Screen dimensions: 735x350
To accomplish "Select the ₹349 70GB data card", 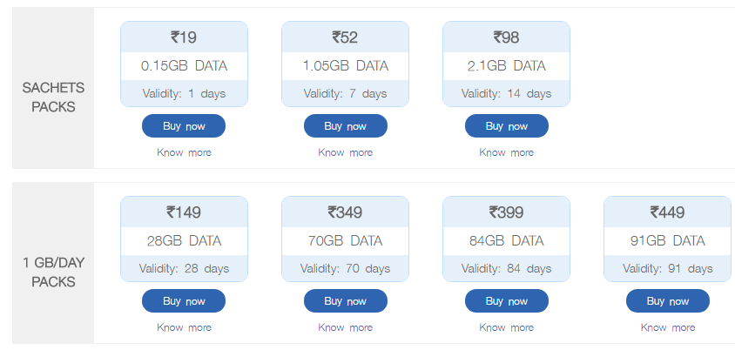I will pyautogui.click(x=345, y=239).
